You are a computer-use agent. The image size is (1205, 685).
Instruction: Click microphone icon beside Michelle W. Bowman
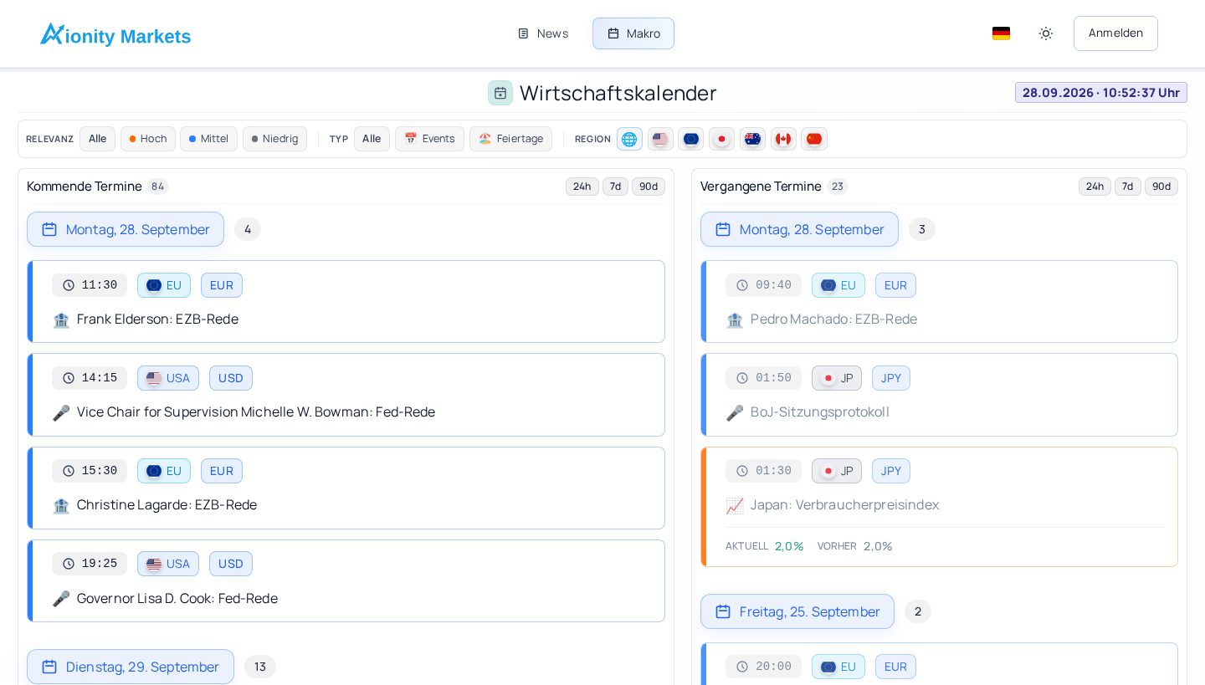[61, 412]
